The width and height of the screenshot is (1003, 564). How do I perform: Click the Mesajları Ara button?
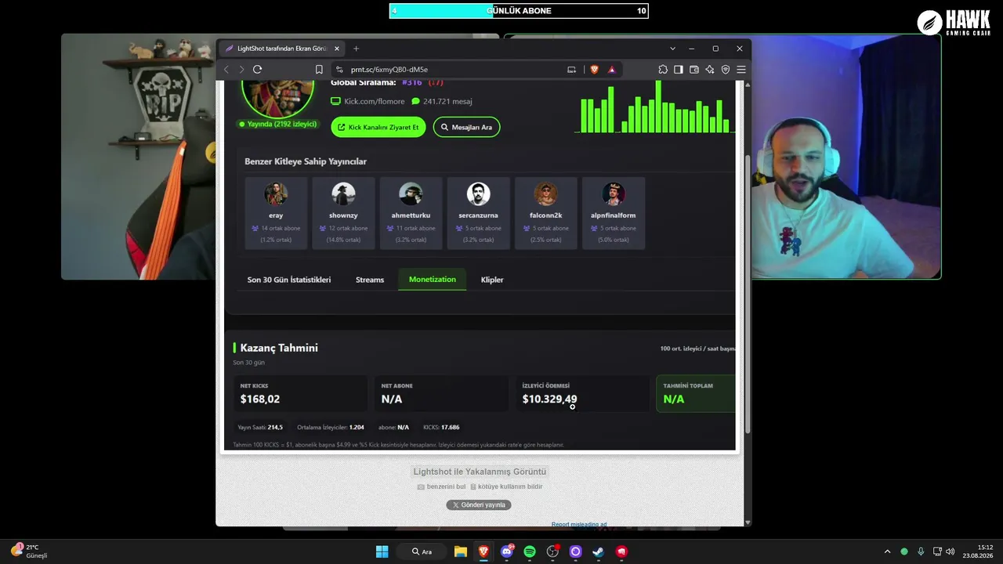(466, 127)
